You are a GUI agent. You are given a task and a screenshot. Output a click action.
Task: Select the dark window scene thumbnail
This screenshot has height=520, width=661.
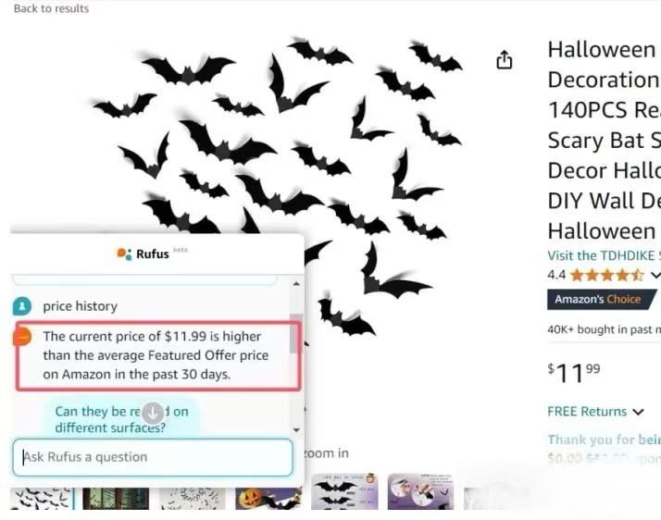click(116, 499)
